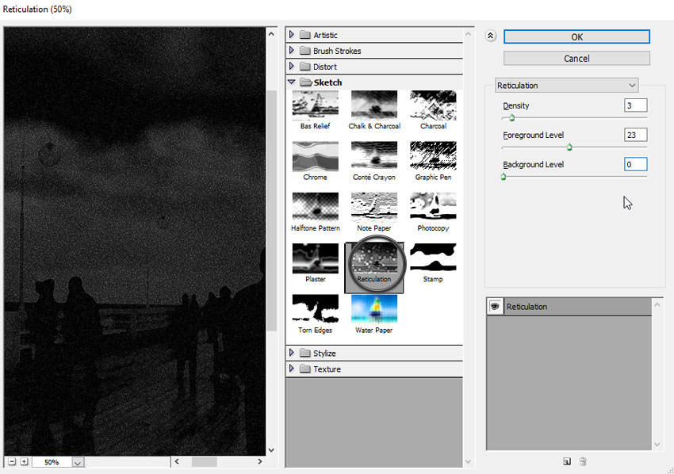The height and width of the screenshot is (474, 674).
Task: Click the Background Level value field
Action: point(635,164)
